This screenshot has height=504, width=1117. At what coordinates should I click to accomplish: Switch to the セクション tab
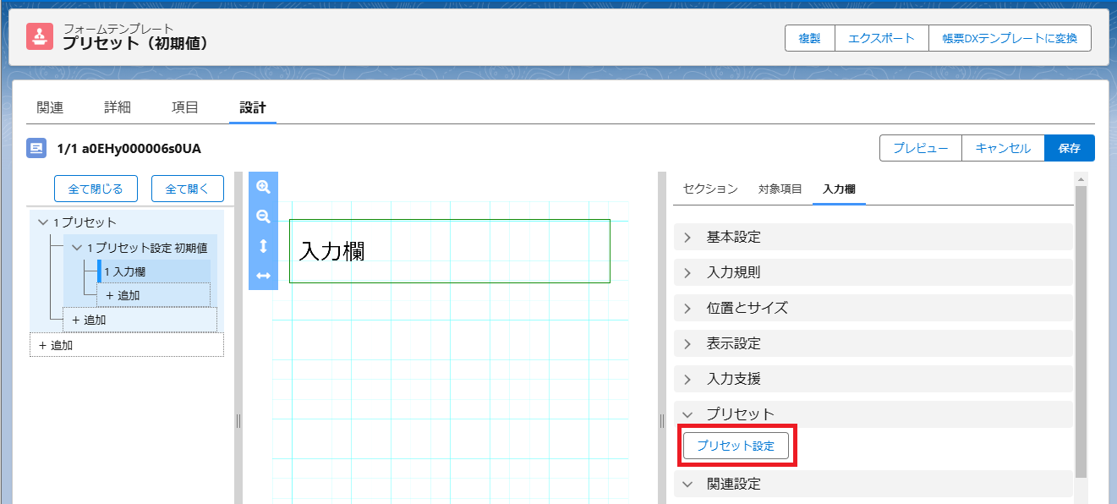710,189
